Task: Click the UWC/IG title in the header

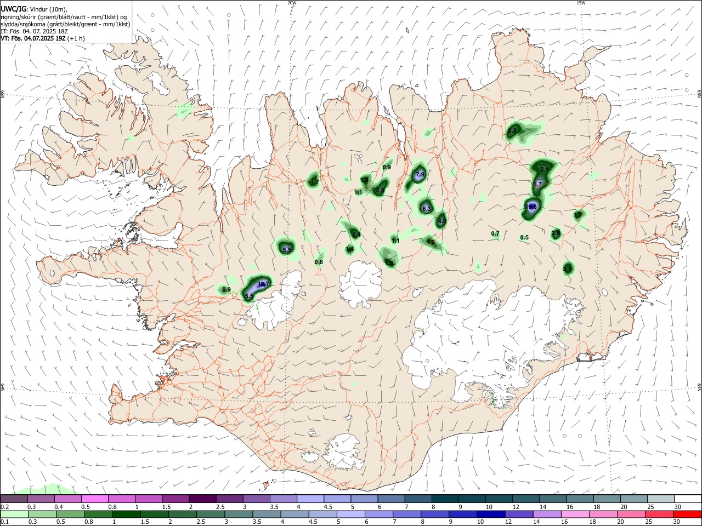Action: [13, 9]
